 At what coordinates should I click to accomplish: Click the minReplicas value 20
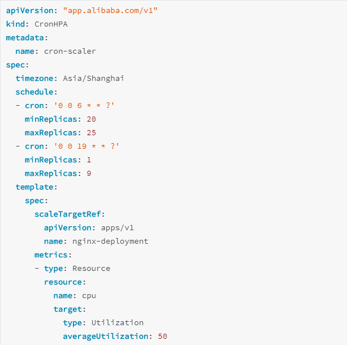92,119
